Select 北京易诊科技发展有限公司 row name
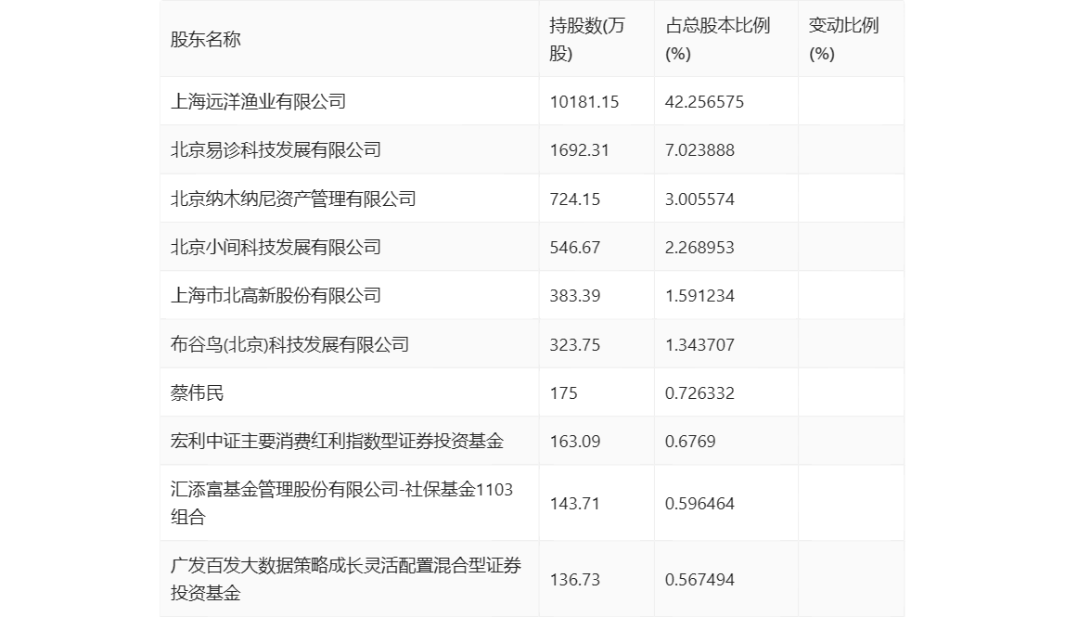The height and width of the screenshot is (617, 1065). 276,150
